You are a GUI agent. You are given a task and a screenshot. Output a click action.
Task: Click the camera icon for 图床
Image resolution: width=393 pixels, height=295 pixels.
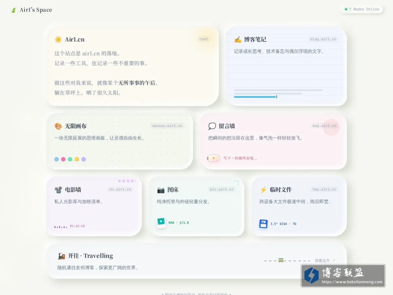point(161,190)
